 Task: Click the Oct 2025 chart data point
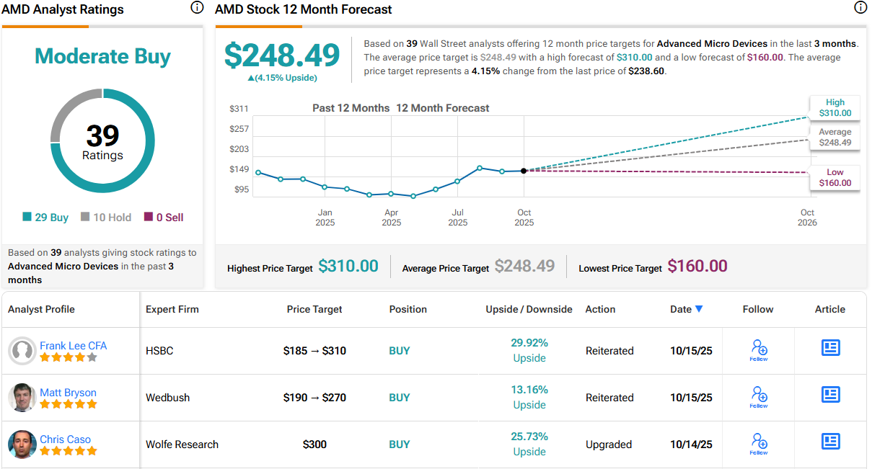pyautogui.click(x=524, y=171)
